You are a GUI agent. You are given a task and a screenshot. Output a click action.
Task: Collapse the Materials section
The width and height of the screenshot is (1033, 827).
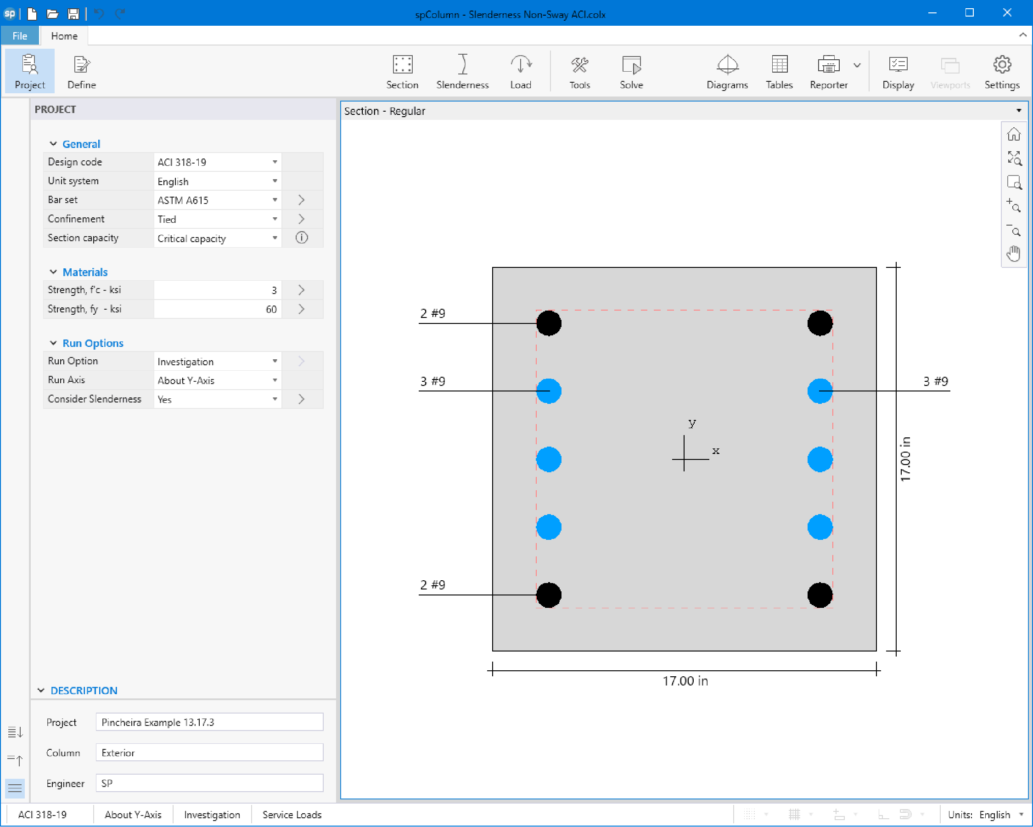(x=53, y=272)
